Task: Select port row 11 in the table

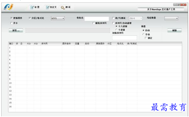Action: pos(95,87)
